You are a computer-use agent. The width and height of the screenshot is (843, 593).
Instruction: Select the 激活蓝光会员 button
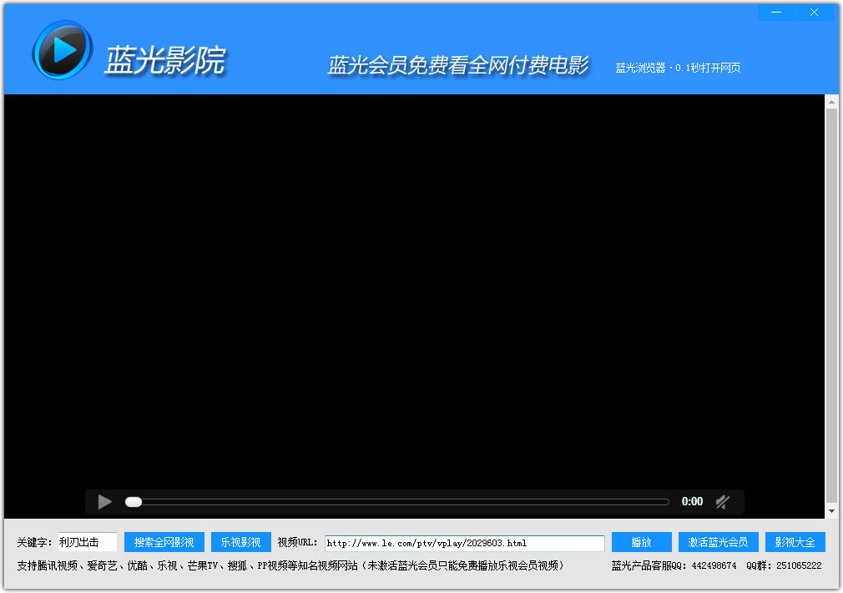(x=718, y=543)
